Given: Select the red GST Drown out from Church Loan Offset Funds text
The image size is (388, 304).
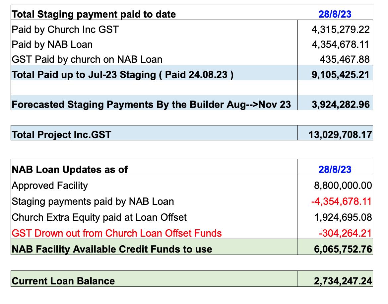Looking at the screenshot, I should coord(116,233).
